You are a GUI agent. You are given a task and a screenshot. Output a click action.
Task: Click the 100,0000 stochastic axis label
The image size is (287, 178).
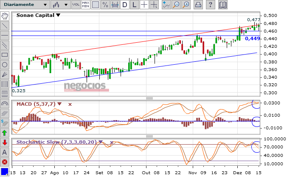coord(275,139)
